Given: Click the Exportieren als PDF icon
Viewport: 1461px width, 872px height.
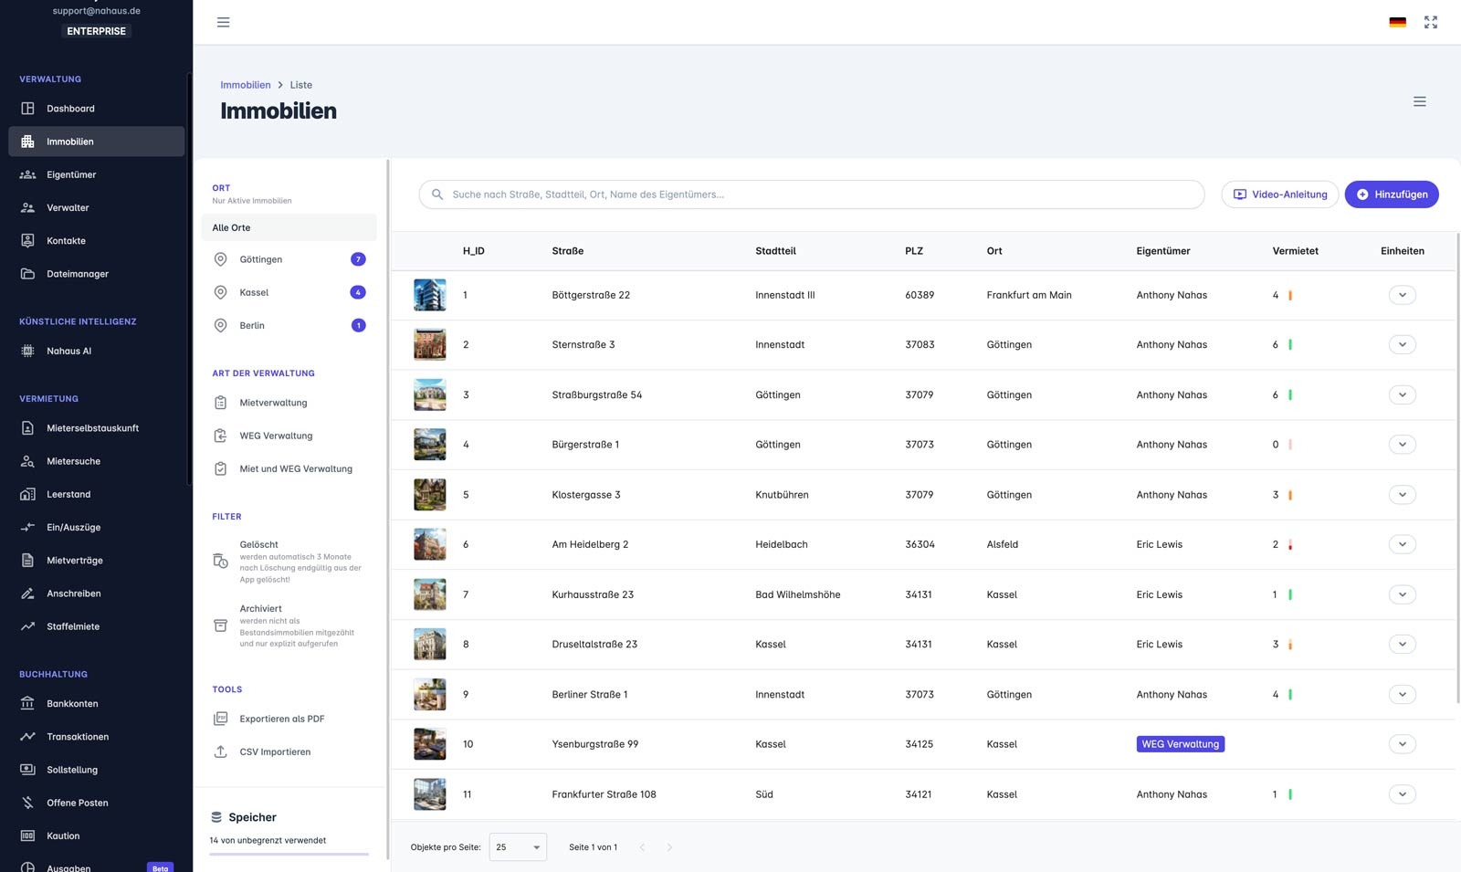Looking at the screenshot, I should point(220,719).
